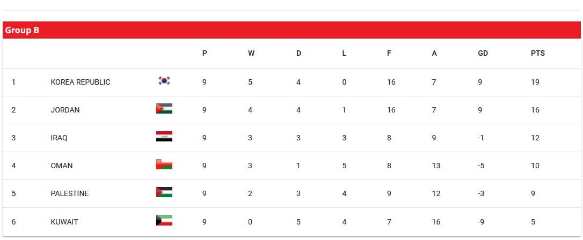583x240 pixels.
Task: Click the P column header
Action: point(205,54)
